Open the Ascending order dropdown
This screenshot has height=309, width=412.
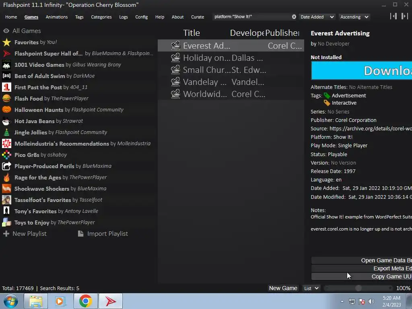354,17
